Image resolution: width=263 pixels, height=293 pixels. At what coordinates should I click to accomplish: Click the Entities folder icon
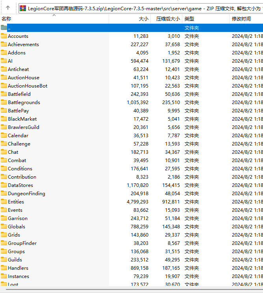coord(4,202)
